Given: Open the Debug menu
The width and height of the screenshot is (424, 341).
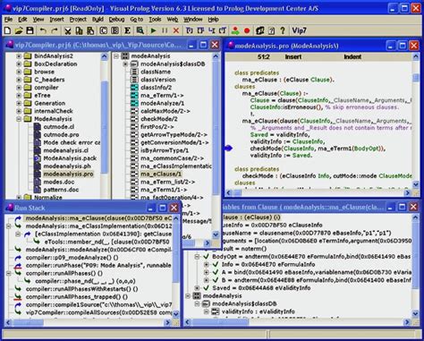Looking at the screenshot, I should click(116, 20).
